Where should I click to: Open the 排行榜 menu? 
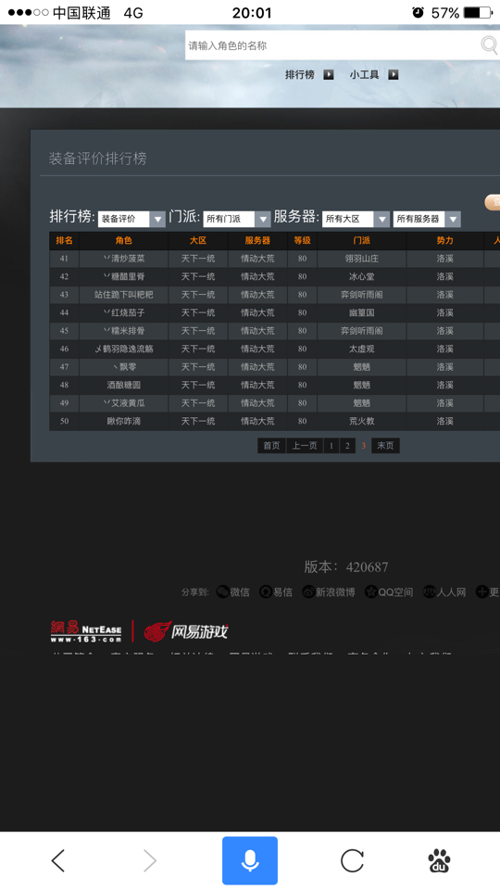[x=309, y=74]
